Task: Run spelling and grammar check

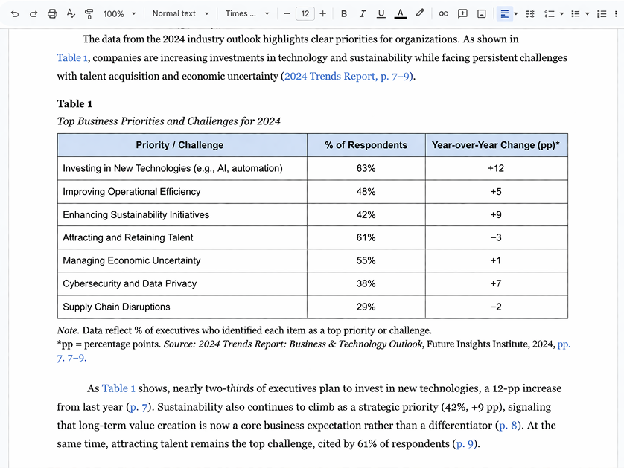Action: click(71, 13)
